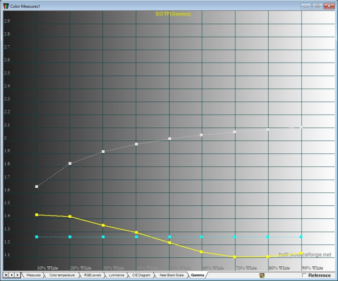Close tab strip with the X button
The width and height of the screenshot is (338, 281).
click(x=6, y=275)
